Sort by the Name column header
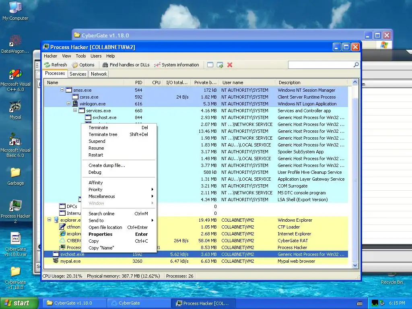This screenshot has height=309, width=412. click(84, 82)
